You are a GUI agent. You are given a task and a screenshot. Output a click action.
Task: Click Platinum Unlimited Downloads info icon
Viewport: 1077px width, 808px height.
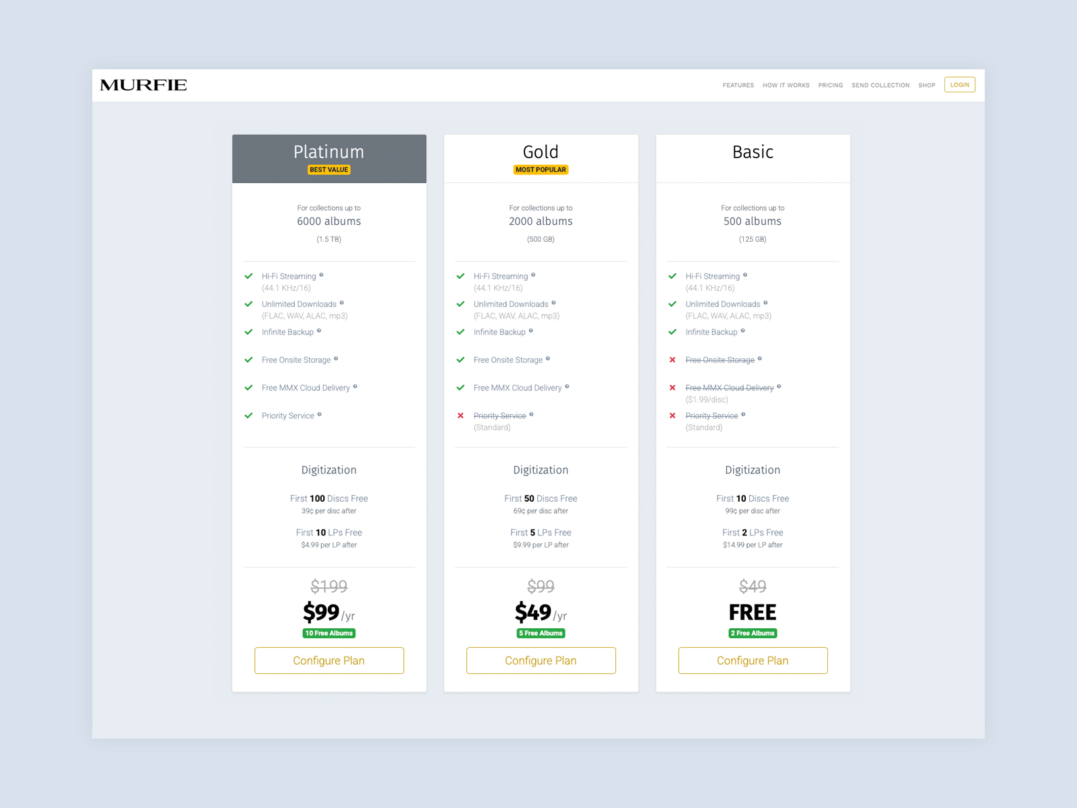point(342,303)
